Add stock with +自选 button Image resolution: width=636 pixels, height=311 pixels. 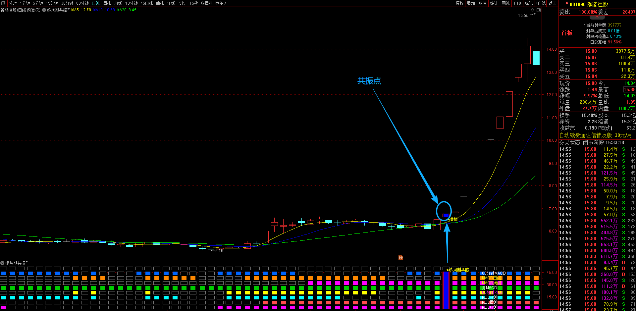(541, 3)
